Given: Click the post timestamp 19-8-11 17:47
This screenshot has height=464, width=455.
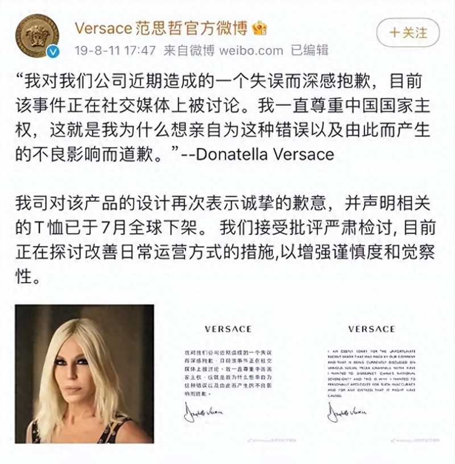Looking at the screenshot, I should pyautogui.click(x=115, y=51).
